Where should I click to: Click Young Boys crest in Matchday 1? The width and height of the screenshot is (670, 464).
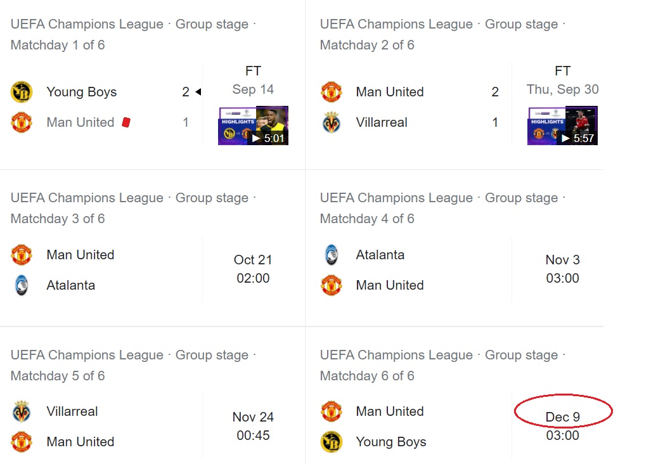(22, 92)
